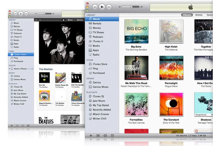This screenshot has height=146, width=213.
Task: Open Magical Mystery Tour album in store
Action: point(44,96)
